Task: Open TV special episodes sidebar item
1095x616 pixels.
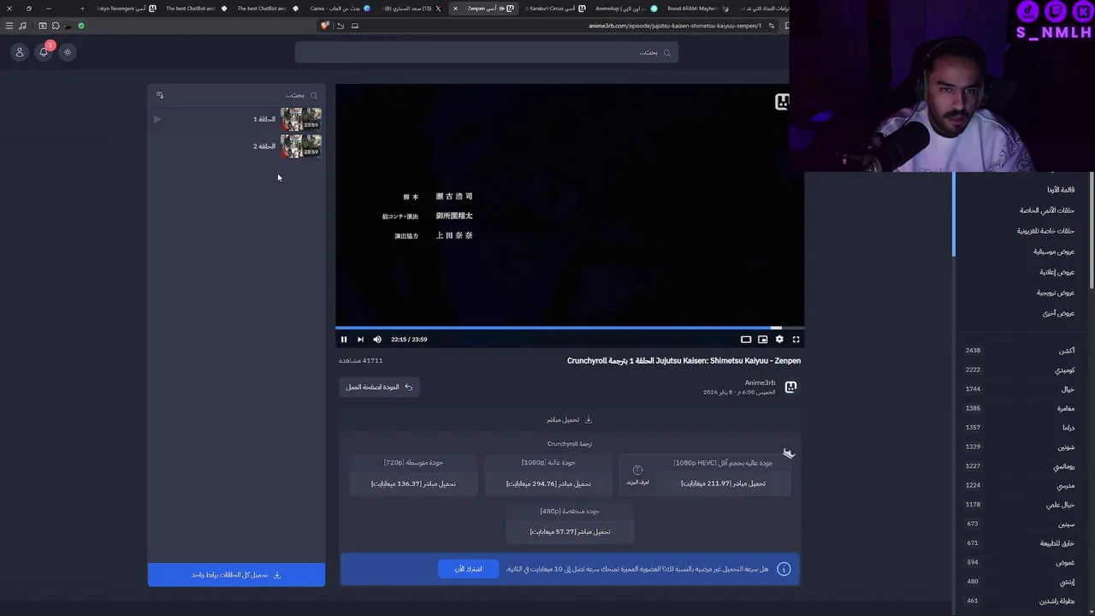Action: 1045,231
